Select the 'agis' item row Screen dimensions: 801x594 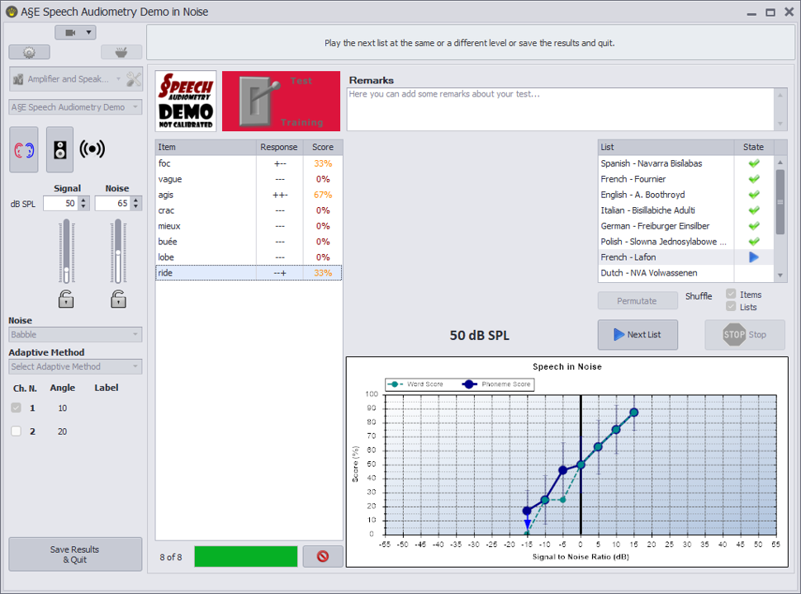click(x=249, y=195)
